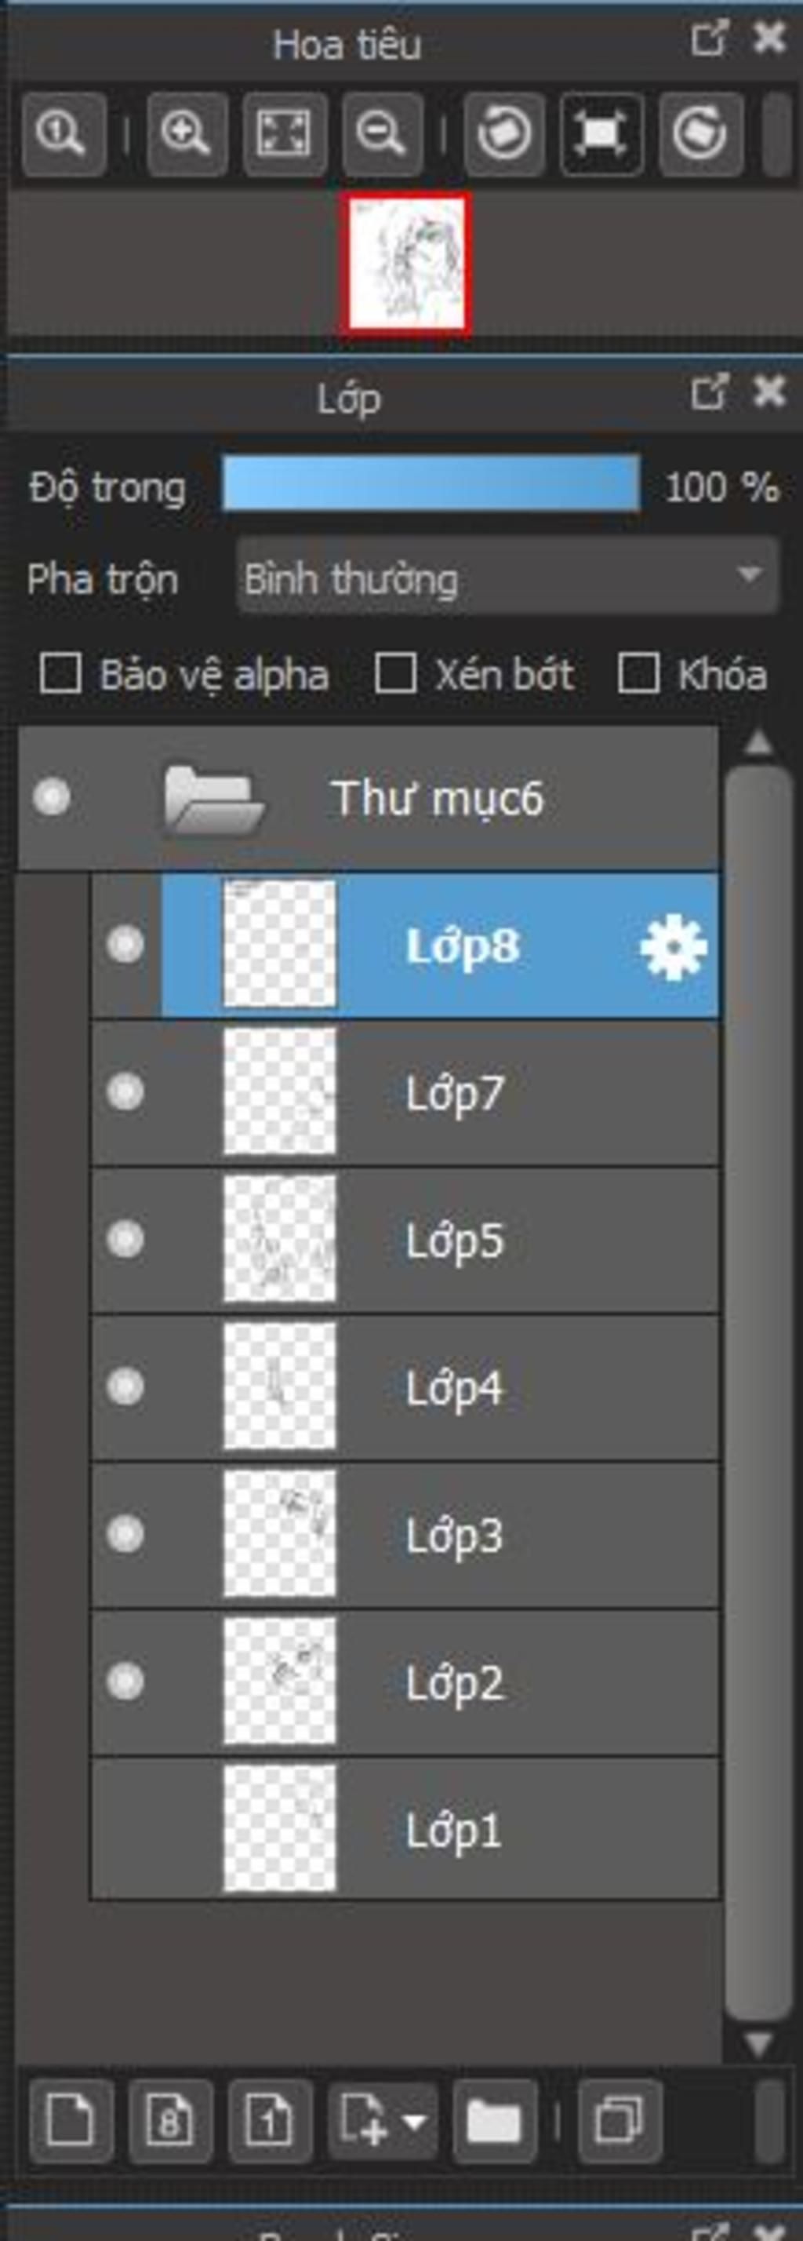Open the add layer dropdown arrow

[416, 2122]
